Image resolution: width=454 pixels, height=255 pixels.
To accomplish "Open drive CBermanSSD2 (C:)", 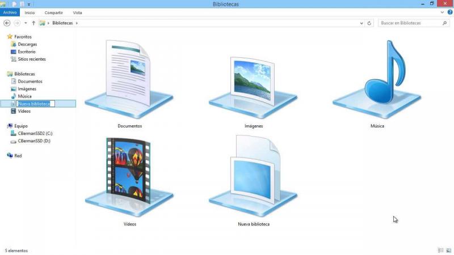I will [x=35, y=133].
